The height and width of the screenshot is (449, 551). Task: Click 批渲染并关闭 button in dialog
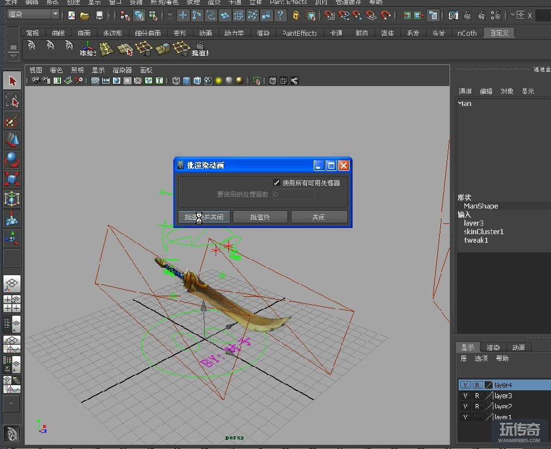204,217
